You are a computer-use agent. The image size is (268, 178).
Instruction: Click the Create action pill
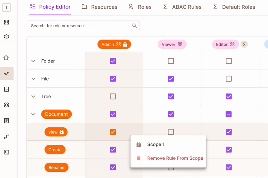tap(55, 150)
